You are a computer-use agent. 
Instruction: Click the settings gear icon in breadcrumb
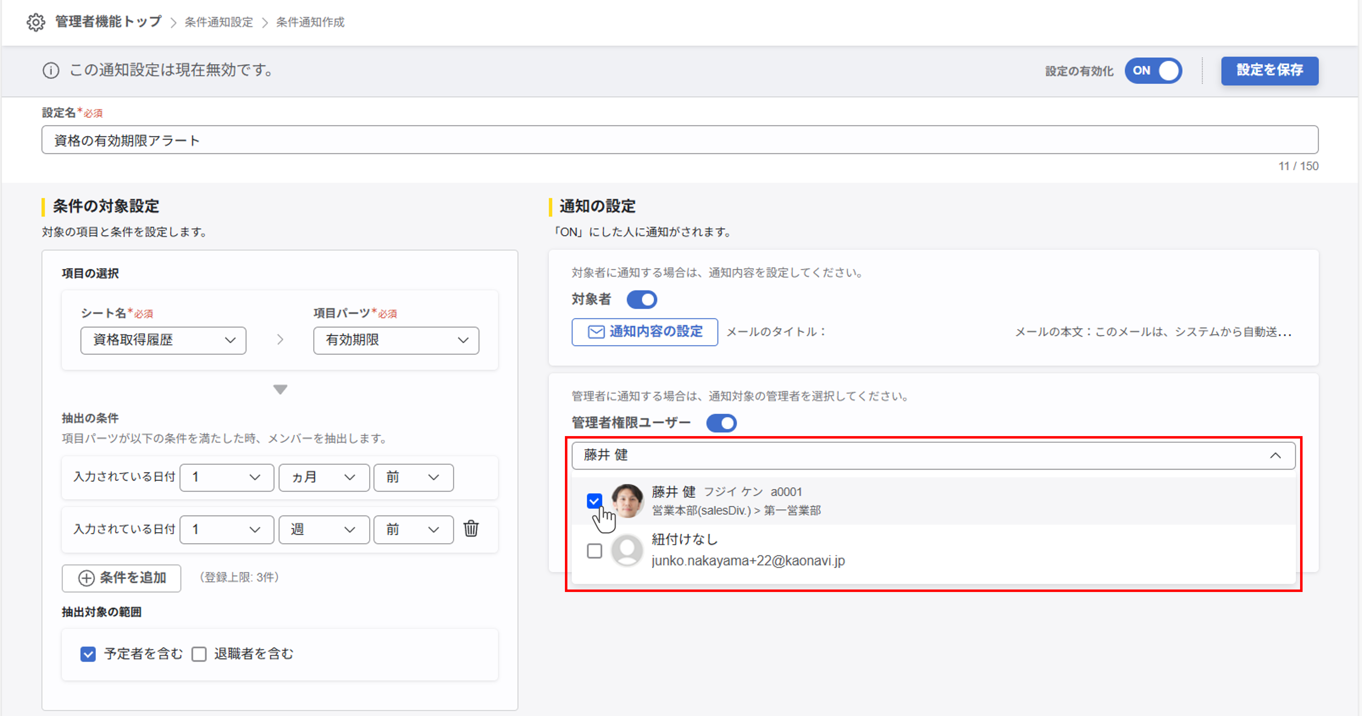coord(36,22)
